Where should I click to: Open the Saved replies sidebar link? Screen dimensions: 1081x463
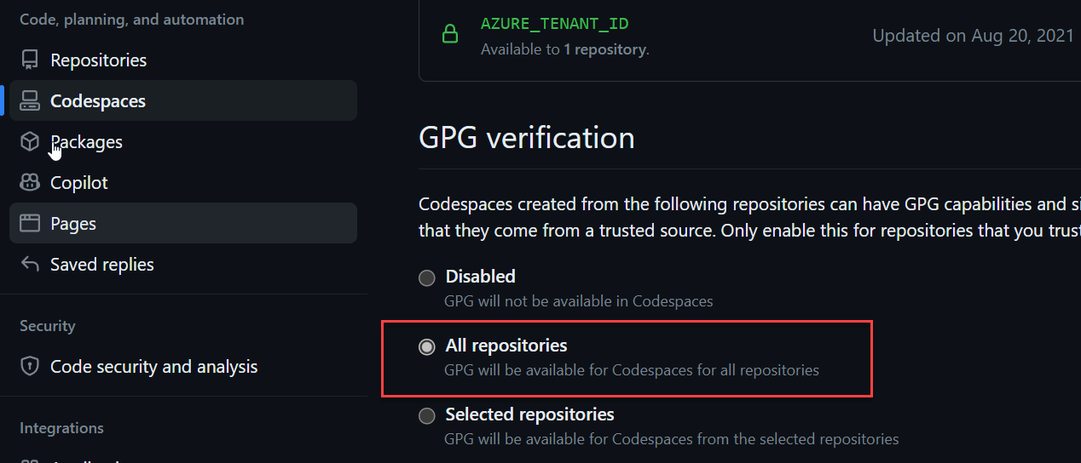point(183,265)
